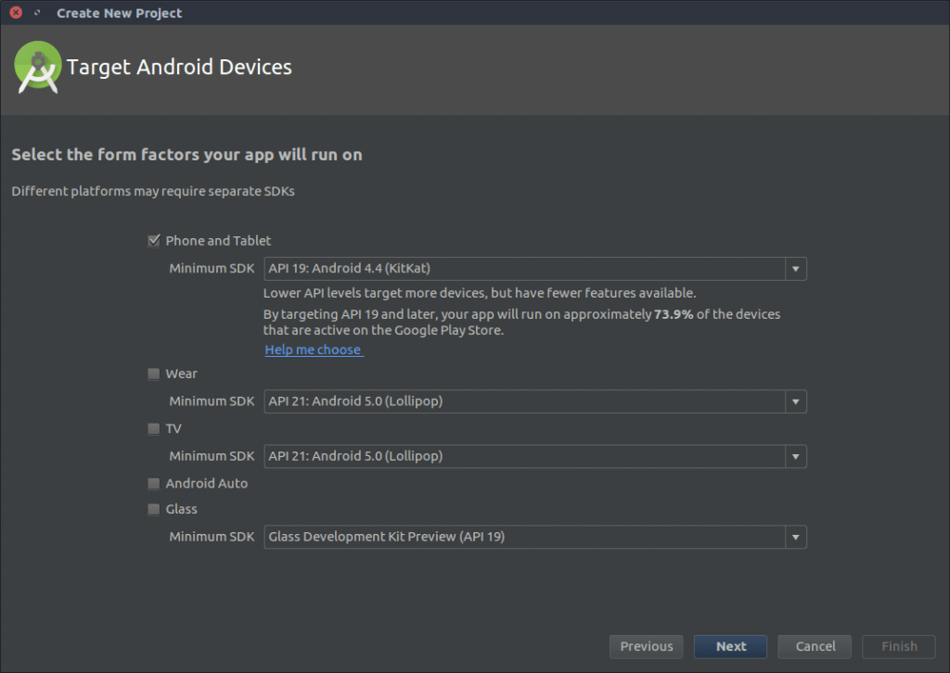Open the Wear Minimum SDK dropdown arrow
Viewport: 950px width, 673px height.
click(795, 402)
